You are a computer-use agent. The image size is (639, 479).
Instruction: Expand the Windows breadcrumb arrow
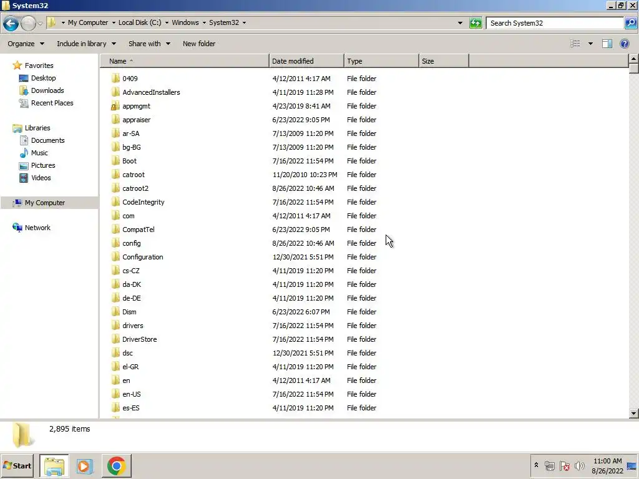(x=204, y=23)
